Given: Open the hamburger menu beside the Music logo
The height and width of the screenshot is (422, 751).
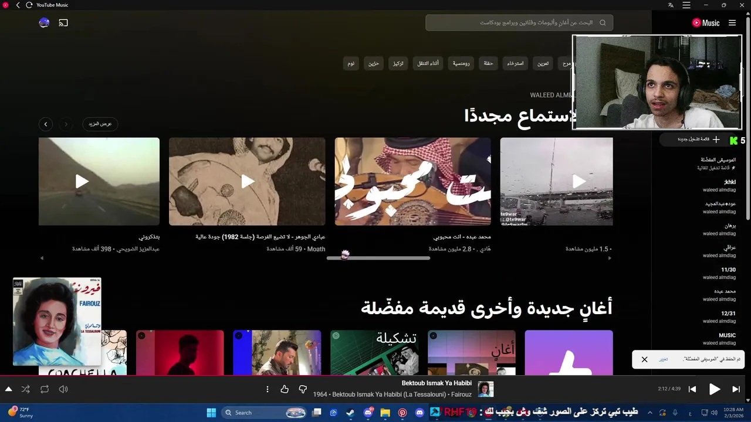Looking at the screenshot, I should pyautogui.click(x=732, y=23).
